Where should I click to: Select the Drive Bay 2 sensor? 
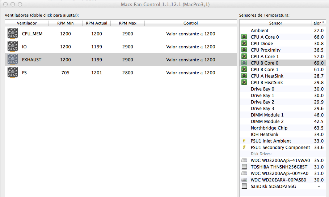[262, 102]
